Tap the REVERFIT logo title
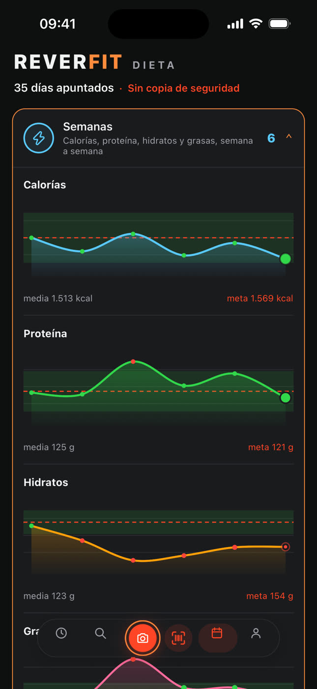The height and width of the screenshot is (689, 317). 68,62
